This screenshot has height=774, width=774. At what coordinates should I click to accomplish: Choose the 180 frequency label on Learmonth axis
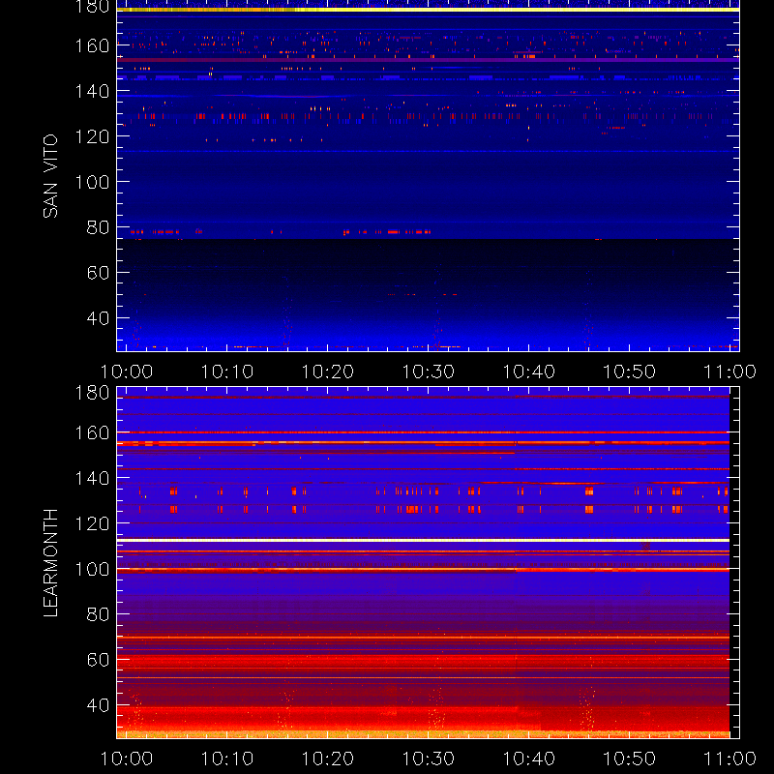click(x=92, y=393)
